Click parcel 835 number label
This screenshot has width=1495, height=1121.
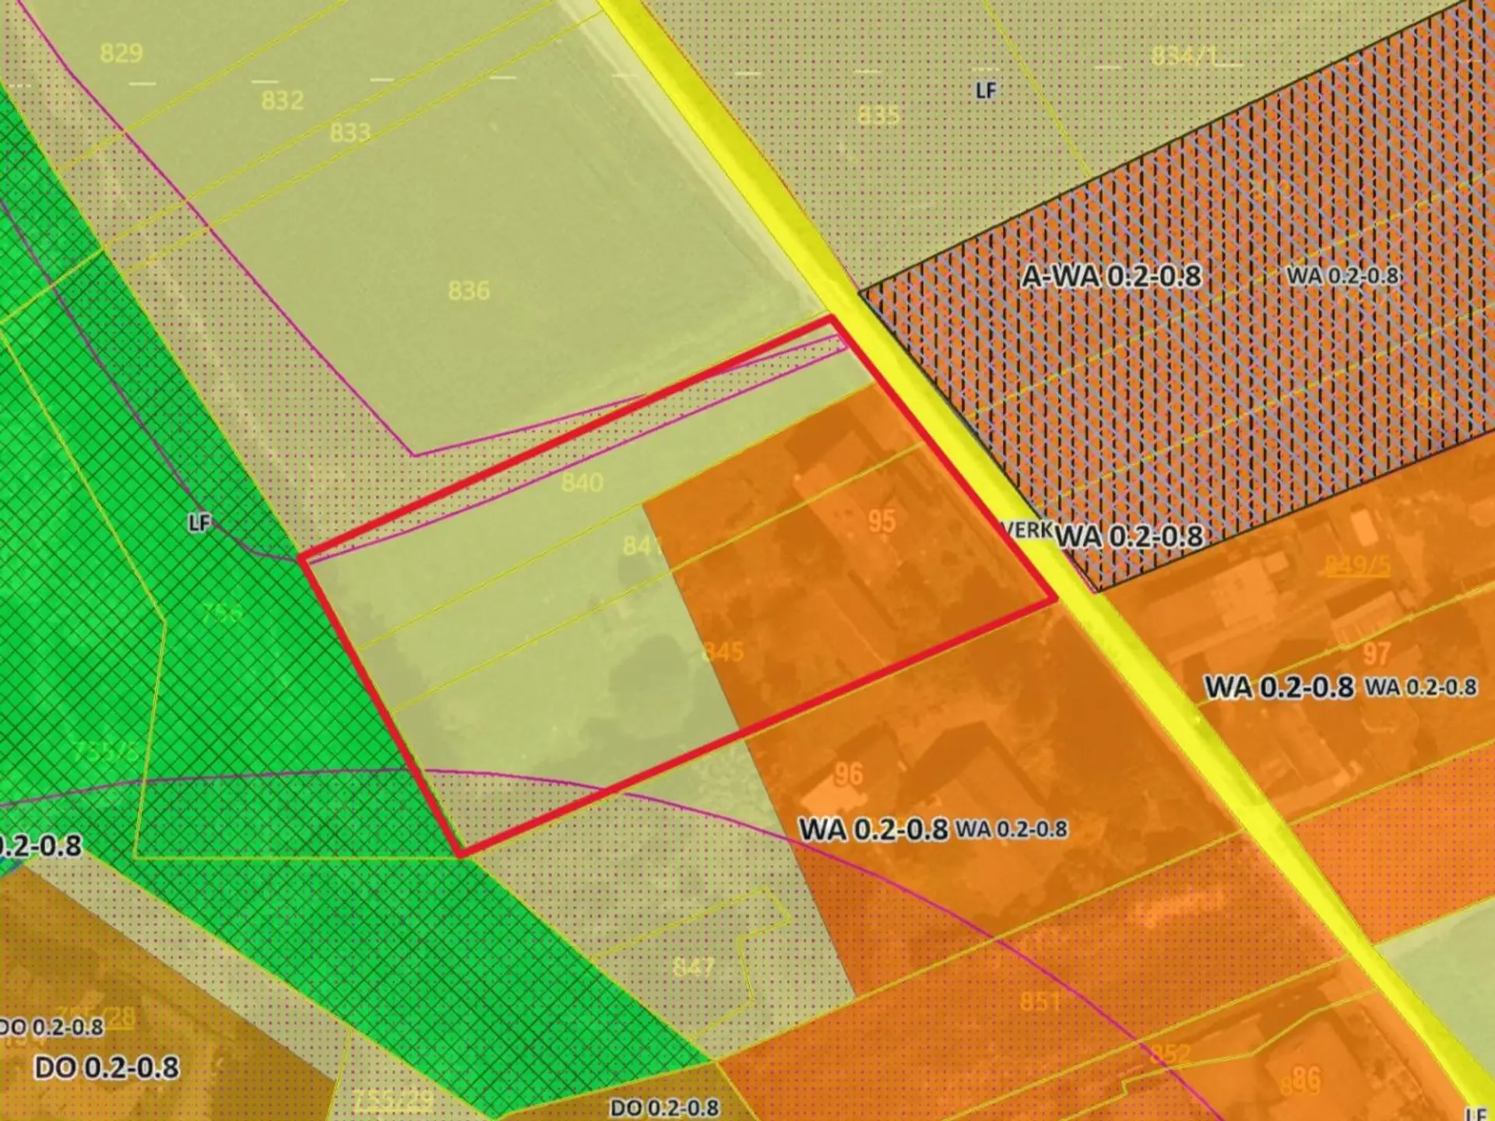point(878,116)
